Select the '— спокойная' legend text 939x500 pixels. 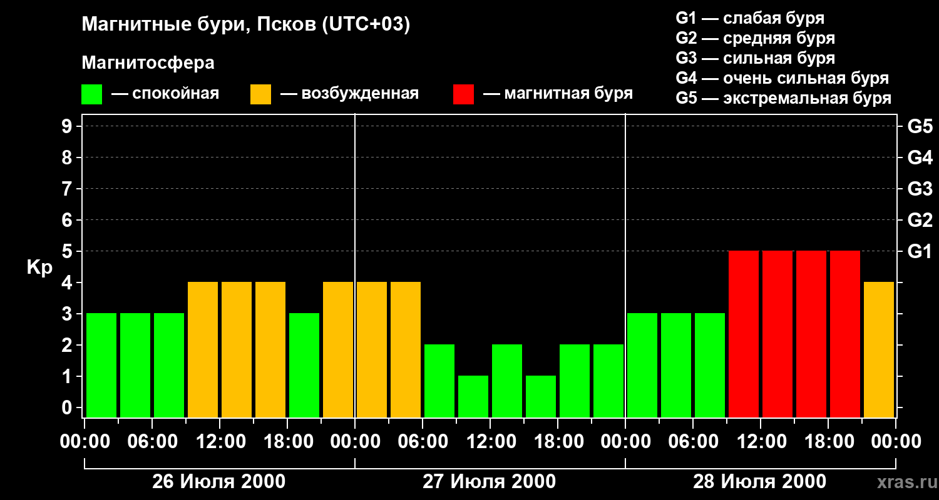[x=165, y=94]
